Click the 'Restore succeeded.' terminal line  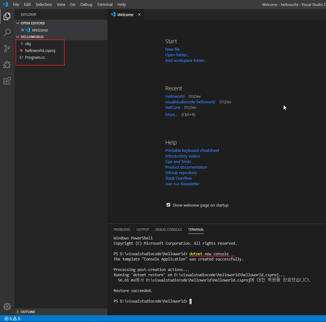(x=133, y=291)
